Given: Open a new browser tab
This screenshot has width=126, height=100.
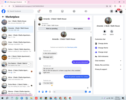Looking at the screenshot, I should pyautogui.click(x=29, y=2).
